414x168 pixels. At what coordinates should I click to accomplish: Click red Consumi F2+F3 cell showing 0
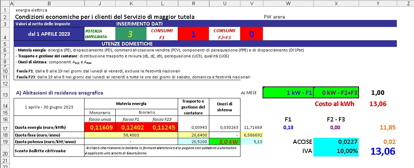(x=252, y=34)
